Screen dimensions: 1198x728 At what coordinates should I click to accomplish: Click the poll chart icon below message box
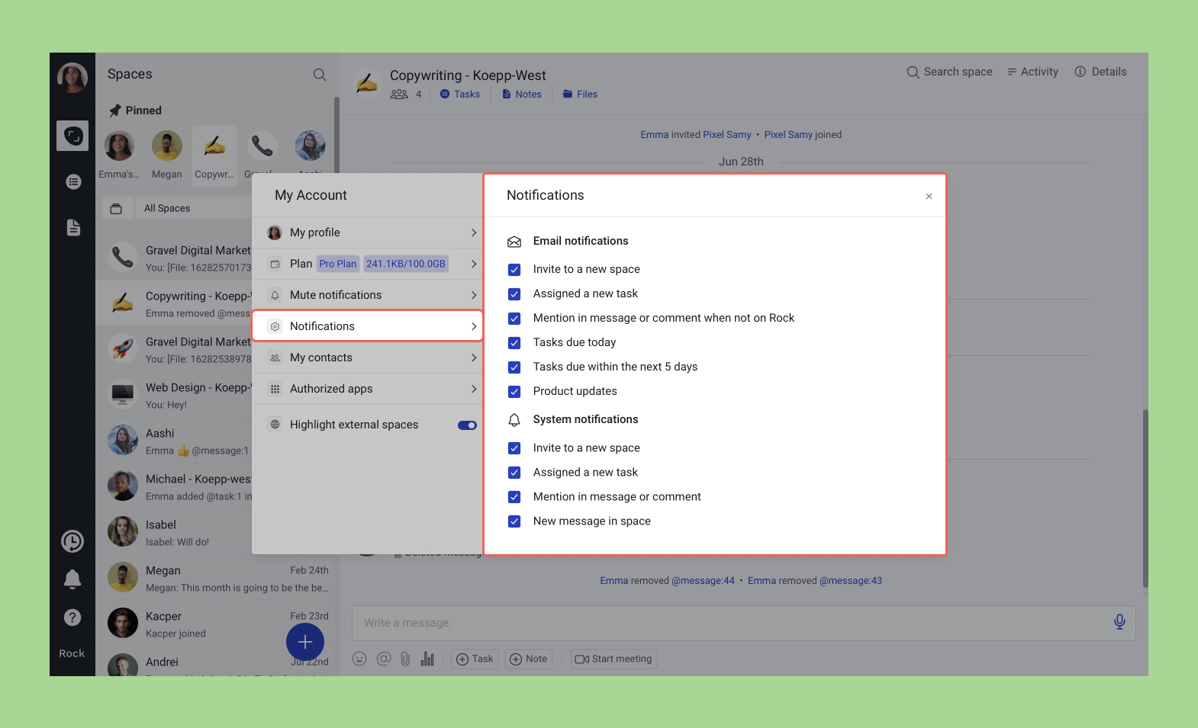pyautogui.click(x=427, y=659)
